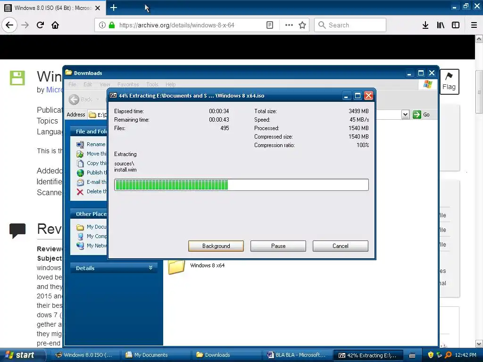
Task: Click the Microsoft author link
Action: click(54, 90)
